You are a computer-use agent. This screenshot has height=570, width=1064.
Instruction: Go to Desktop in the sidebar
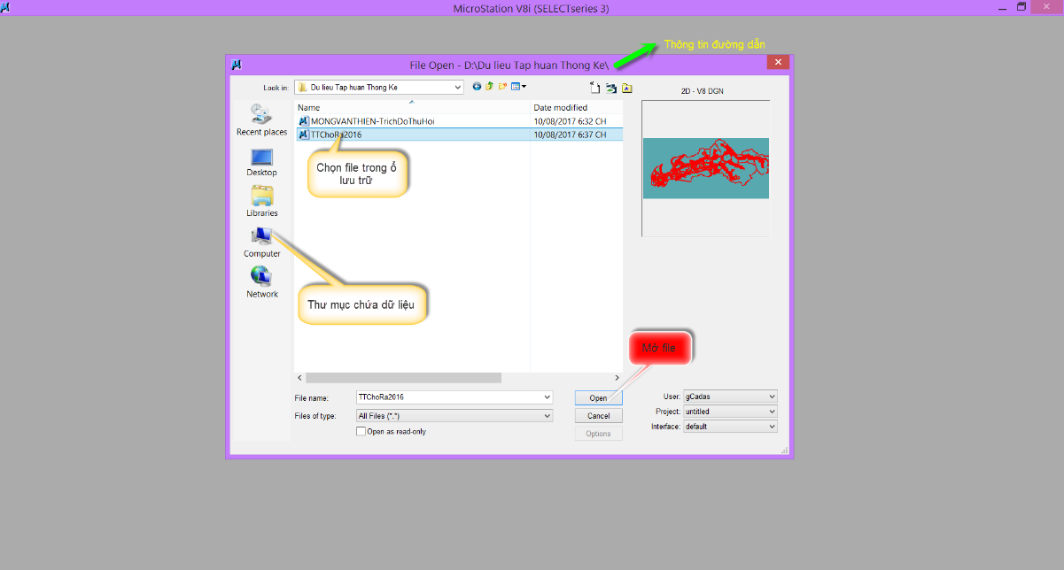(x=261, y=162)
